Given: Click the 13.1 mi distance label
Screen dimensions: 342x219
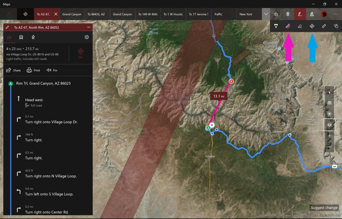Looking at the screenshot, I should 219,96.
